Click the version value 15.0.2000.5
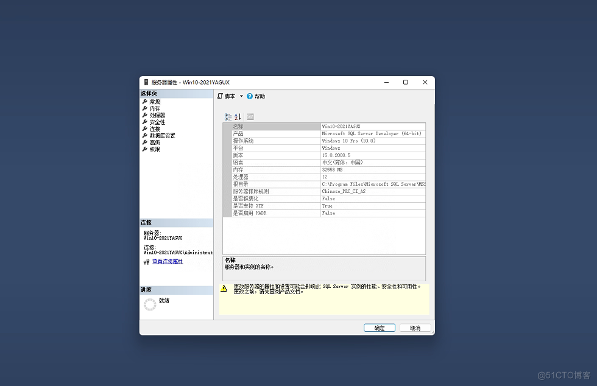597x386 pixels. [336, 155]
